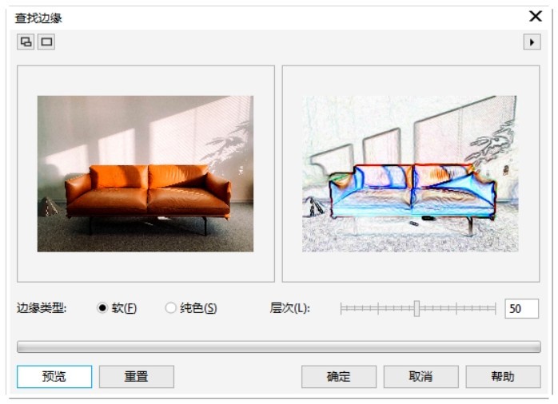Viewport: 558px width, 404px height.
Task: Select the 软(F) edge type radio button
Action: [102, 307]
